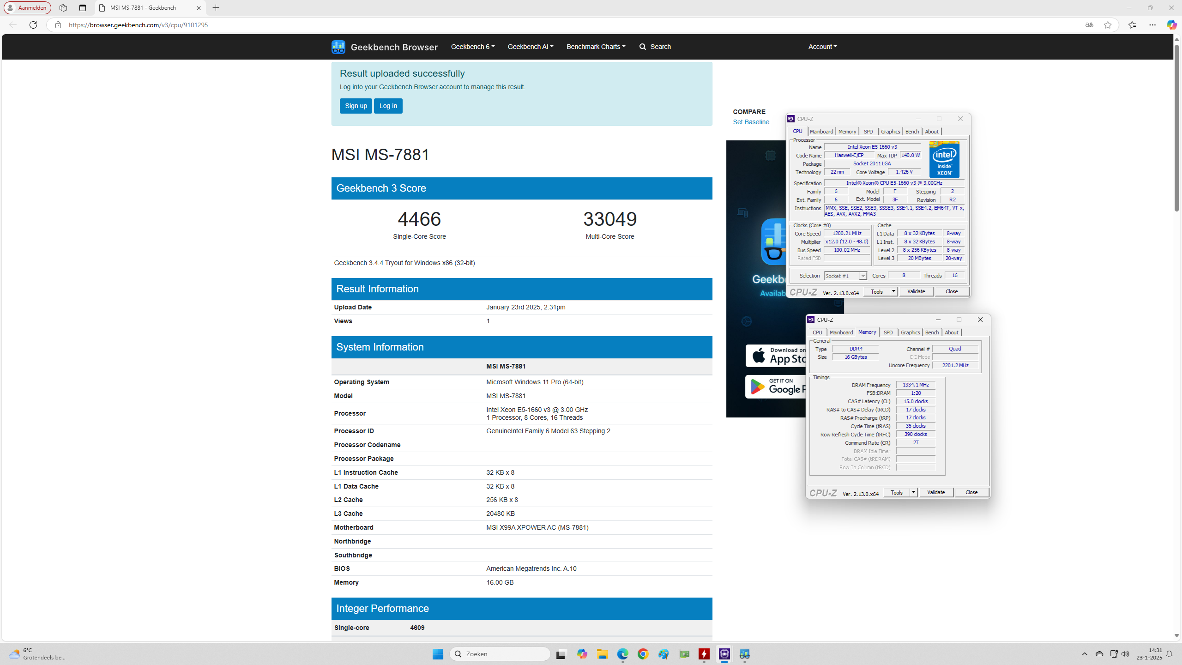
Task: Show hidden system tray icons
Action: coord(1085,654)
